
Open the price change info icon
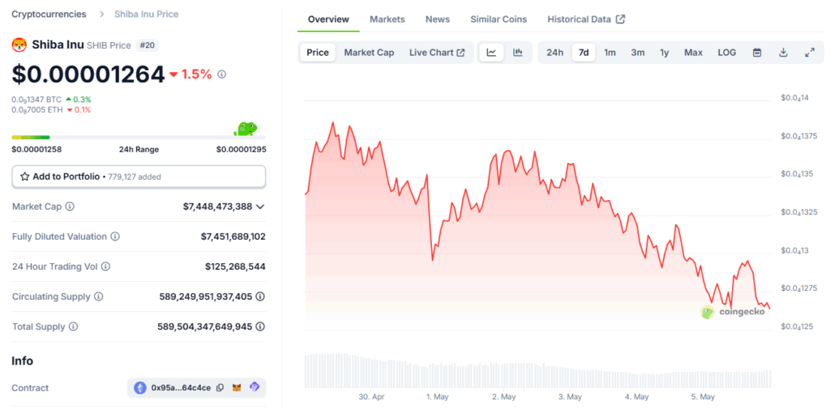(x=222, y=75)
